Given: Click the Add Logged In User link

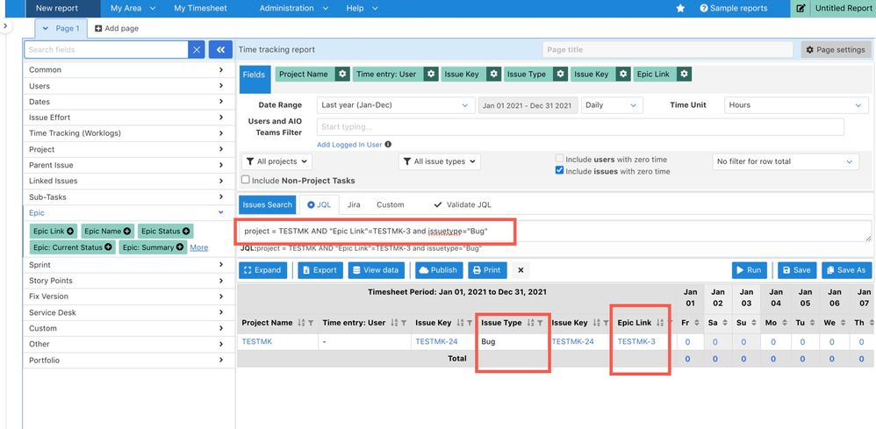Looking at the screenshot, I should [349, 145].
